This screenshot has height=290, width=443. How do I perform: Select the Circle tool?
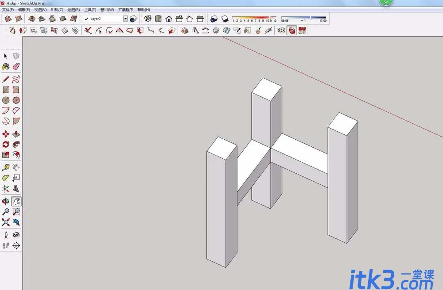pos(6,100)
